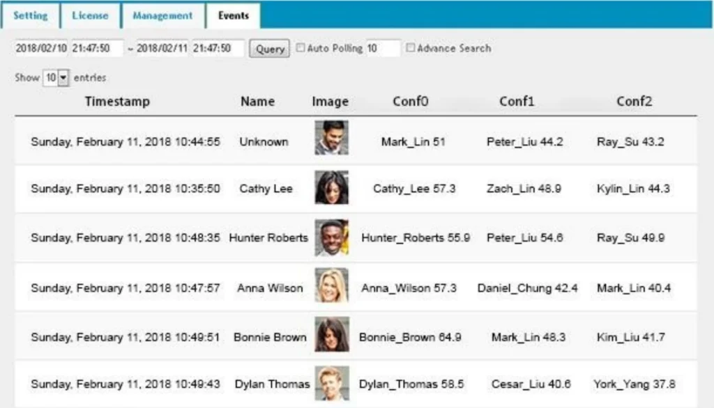Select the timestamp ending 10:44:55
The image size is (714, 408).
126,142
